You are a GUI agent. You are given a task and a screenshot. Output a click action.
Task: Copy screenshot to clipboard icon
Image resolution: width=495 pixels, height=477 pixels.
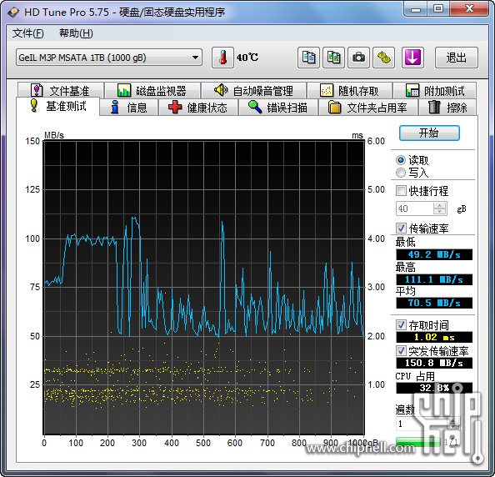pos(333,58)
